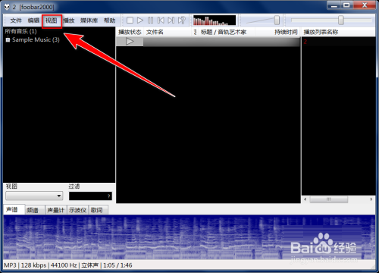
Task: Select the Sample Music (3) tree item
Action: pyautogui.click(x=36, y=39)
